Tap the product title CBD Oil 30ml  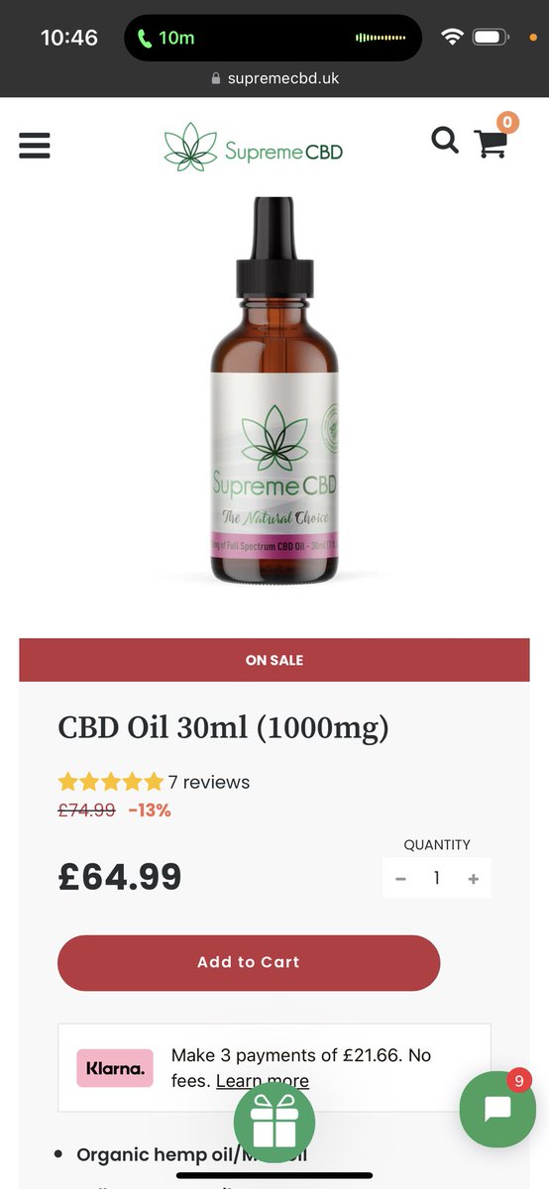(x=224, y=728)
